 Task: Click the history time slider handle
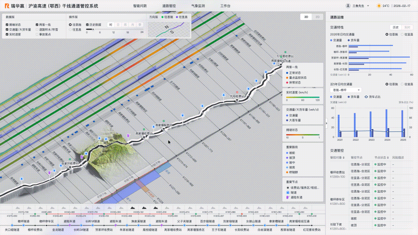93,29
